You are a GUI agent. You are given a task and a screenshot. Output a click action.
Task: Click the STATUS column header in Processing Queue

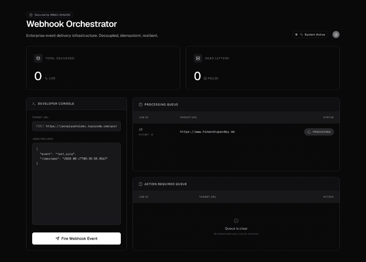point(328,117)
